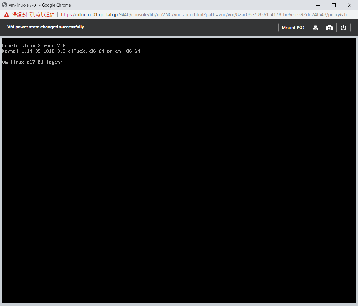Screen dimensions: 358x306
Task: Click the insecure connection warning icon
Action: pyautogui.click(x=7, y=14)
